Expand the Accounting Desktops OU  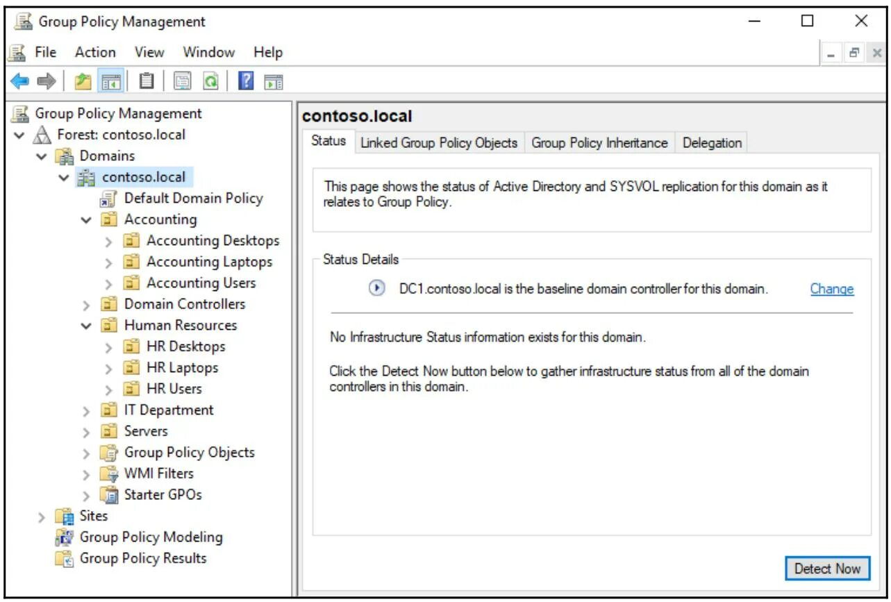tap(109, 242)
